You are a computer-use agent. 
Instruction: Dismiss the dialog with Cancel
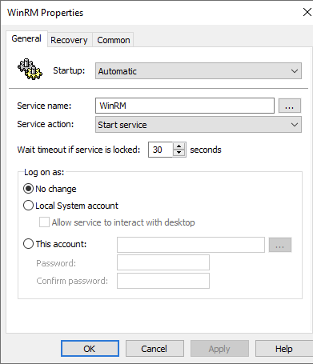point(154,349)
